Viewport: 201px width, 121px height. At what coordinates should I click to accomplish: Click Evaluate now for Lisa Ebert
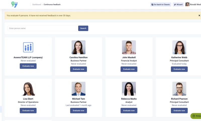[28, 110]
